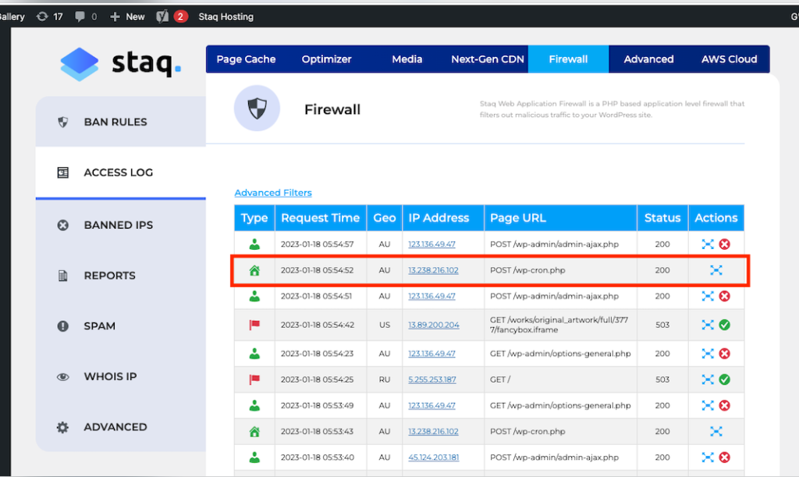Select the Whois IP eye icon
The height and width of the screenshot is (477, 799).
coord(62,376)
